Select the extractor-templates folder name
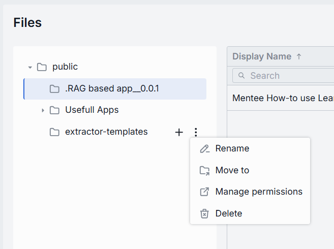Screen dimensions: 334x249 pos(106,132)
